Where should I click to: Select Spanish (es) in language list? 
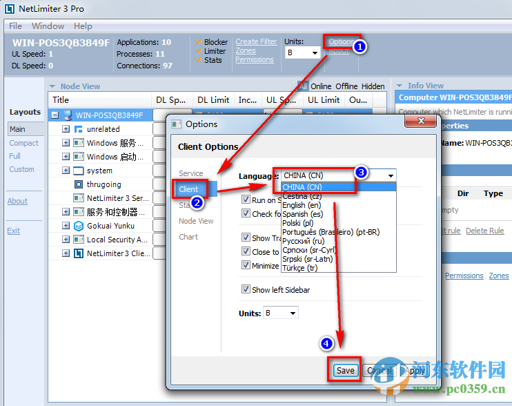(339, 214)
